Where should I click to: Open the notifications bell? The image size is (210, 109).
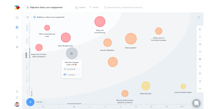click(x=17, y=97)
